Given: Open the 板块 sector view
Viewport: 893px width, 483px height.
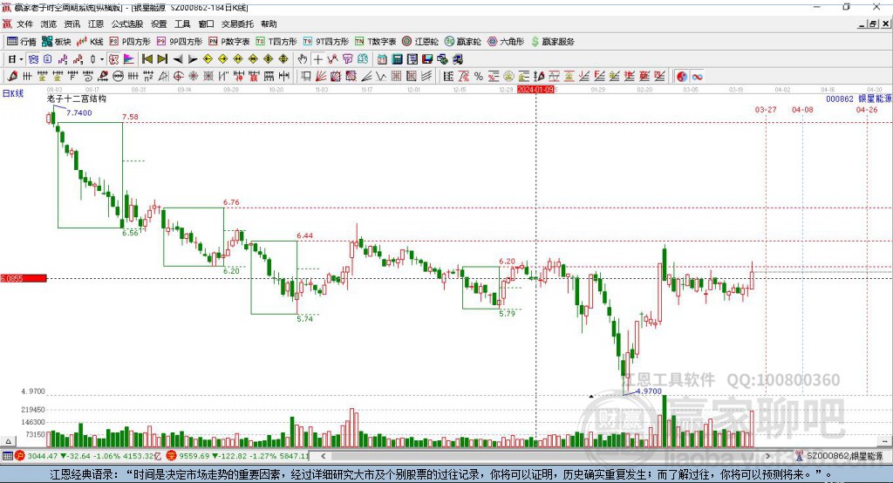Looking at the screenshot, I should click(57, 42).
